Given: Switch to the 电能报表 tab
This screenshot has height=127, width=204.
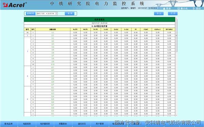Looking at the screenshot, I should 27,124.
